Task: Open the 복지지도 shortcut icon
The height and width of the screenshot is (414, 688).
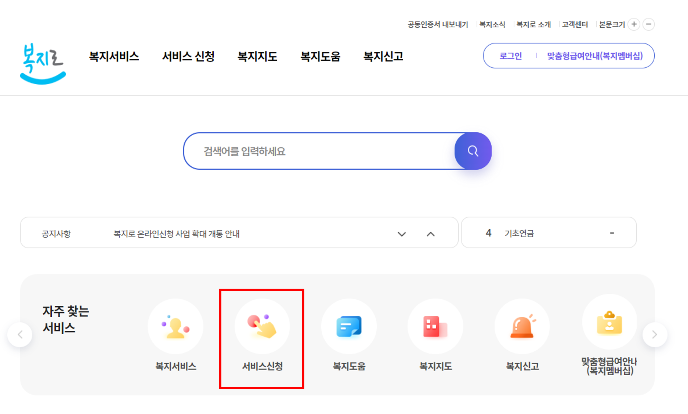Action: (436, 326)
